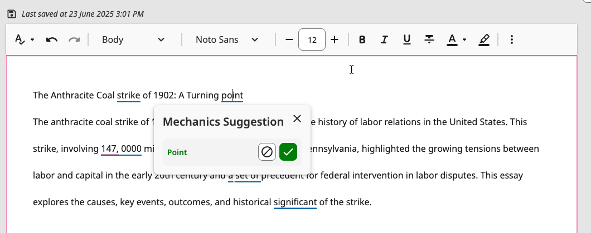591x233 pixels.
Task: Open the Body paragraph style dropdown
Action: point(134,39)
